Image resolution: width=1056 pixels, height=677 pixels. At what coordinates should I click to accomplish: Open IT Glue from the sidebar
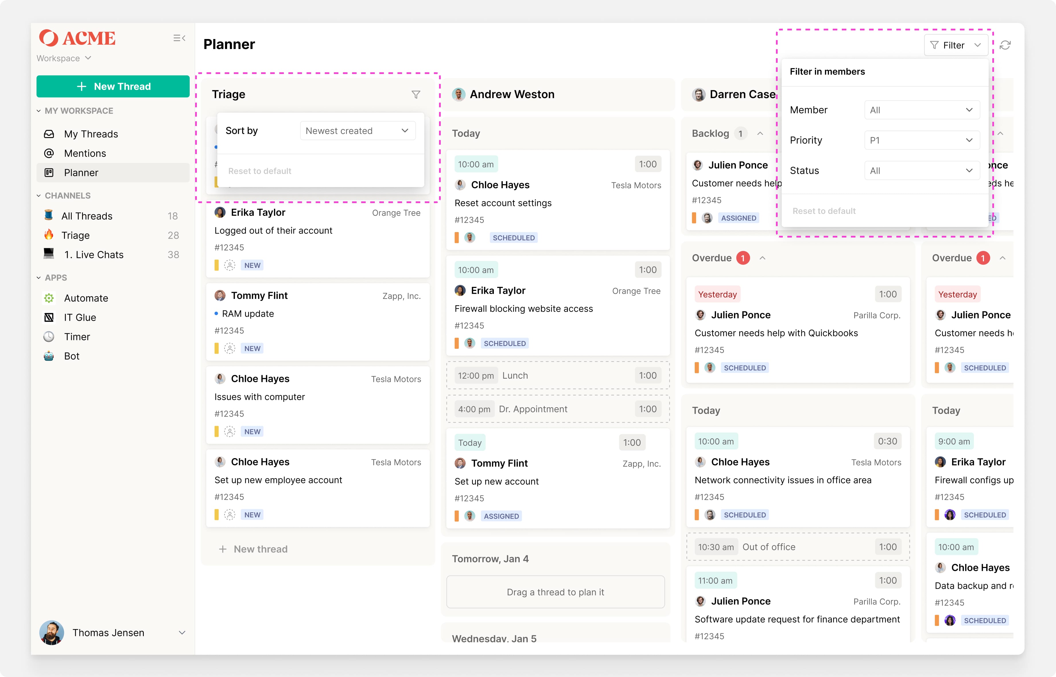click(79, 317)
